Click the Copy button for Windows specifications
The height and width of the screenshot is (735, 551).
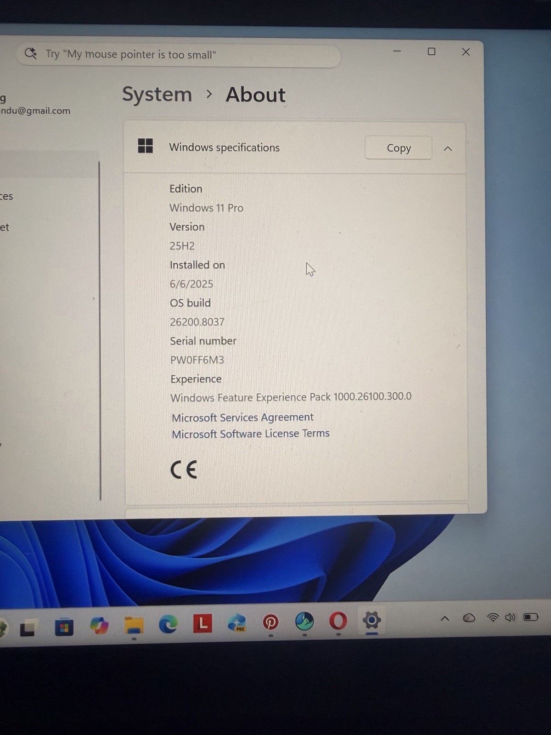[x=398, y=148]
